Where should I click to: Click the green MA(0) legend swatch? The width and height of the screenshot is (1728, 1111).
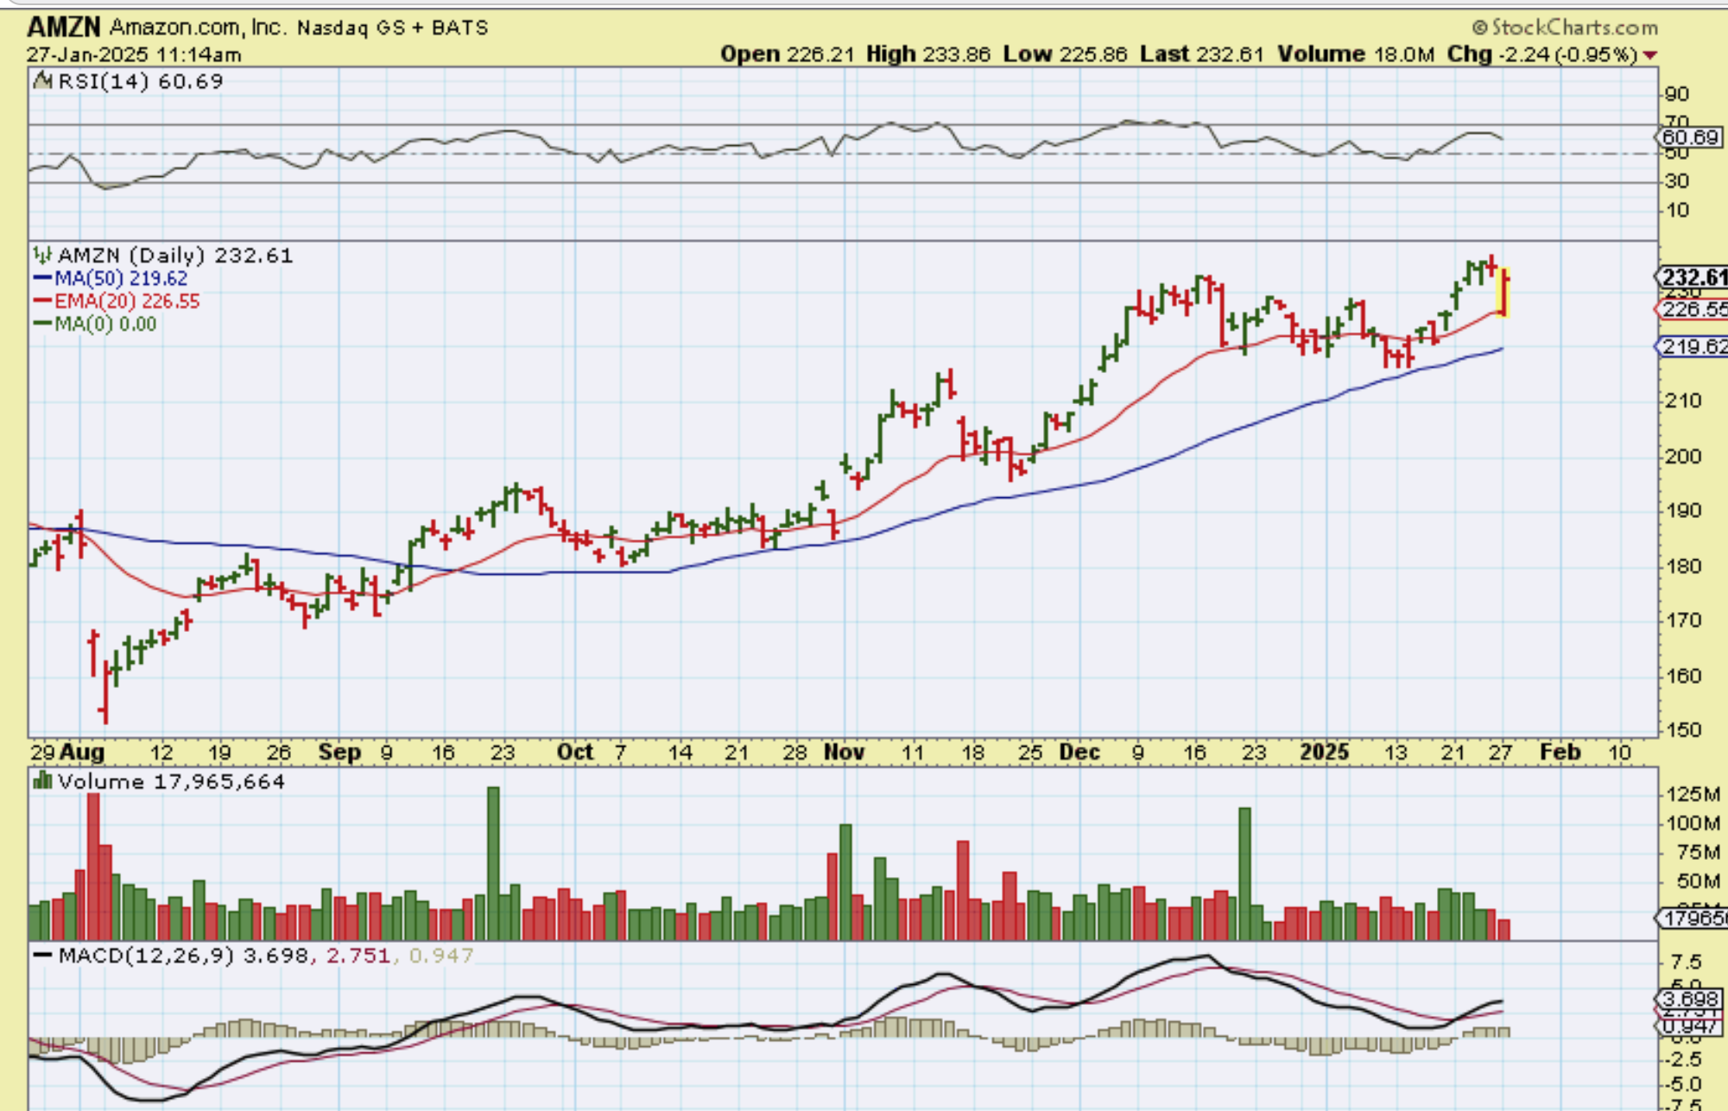[x=41, y=325]
